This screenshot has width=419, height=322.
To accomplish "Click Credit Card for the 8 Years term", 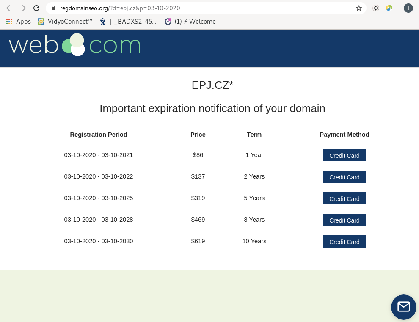I will point(345,220).
